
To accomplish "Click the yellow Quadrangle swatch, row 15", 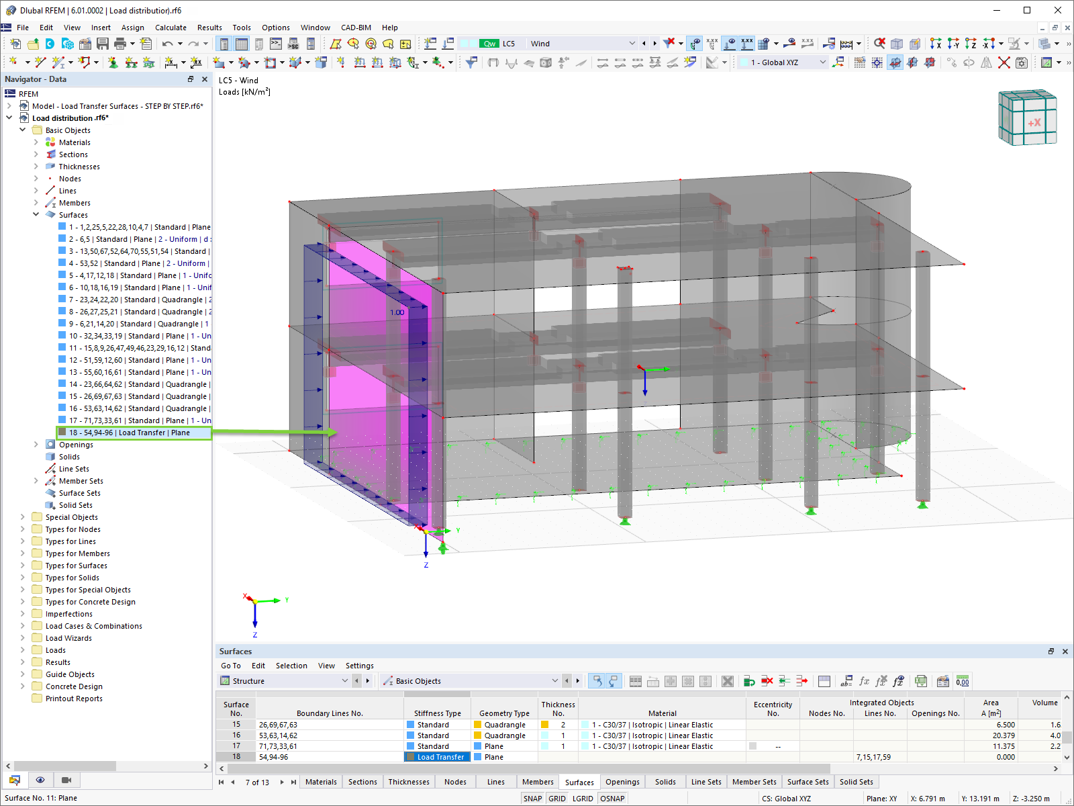I will point(478,725).
